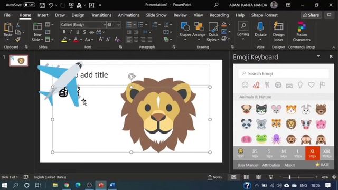
Task: Click the Save icon in title bar
Action: coord(42,5)
